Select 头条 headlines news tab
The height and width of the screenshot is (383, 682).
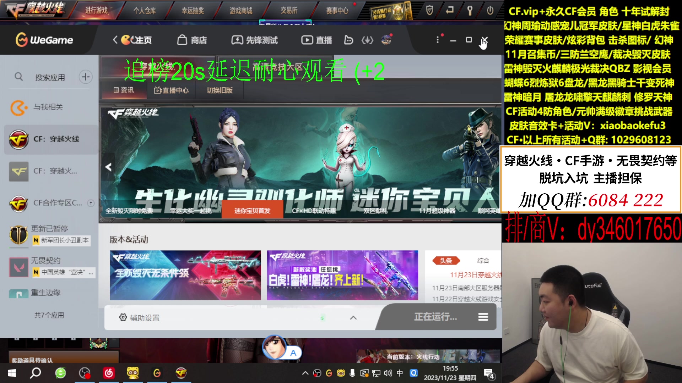(x=446, y=260)
